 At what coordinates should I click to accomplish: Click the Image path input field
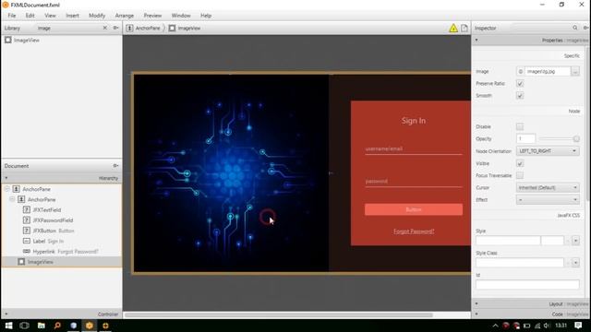point(548,71)
